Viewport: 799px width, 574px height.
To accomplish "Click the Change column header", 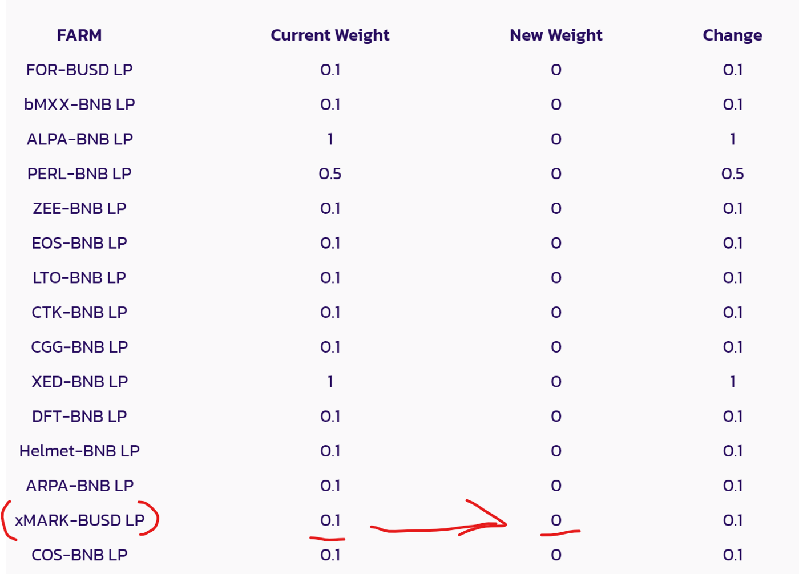I will point(732,35).
